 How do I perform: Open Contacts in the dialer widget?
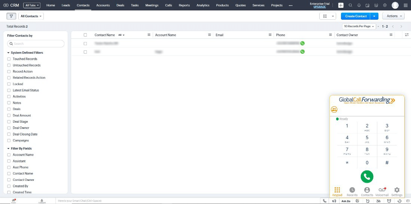tap(367, 192)
